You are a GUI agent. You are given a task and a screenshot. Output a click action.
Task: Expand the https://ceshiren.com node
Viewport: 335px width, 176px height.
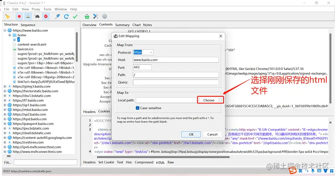[5, 142]
